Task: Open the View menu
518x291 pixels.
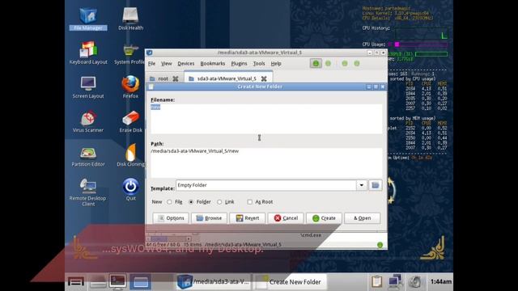Action: pos(166,63)
